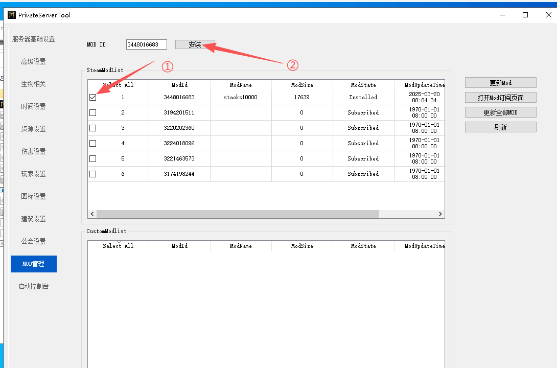Click the PrivateServerTool app icon in title bar
Image resolution: width=557 pixels, height=368 pixels.
[x=12, y=15]
